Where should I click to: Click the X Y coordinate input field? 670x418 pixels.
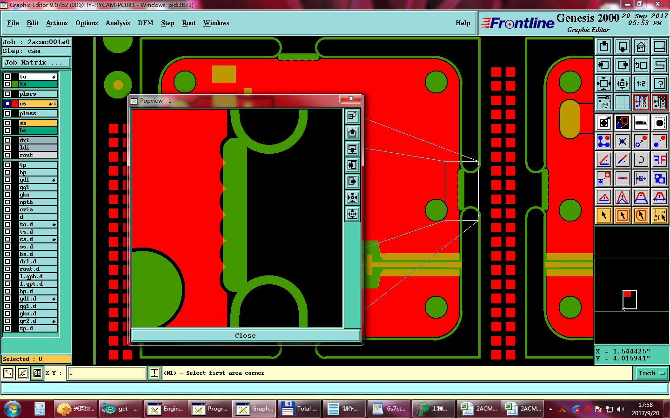(107, 373)
